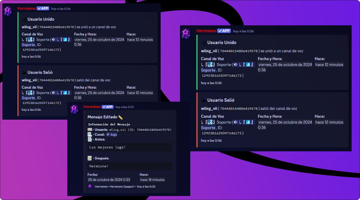The height and width of the screenshot is (200, 360).
Task: Click the leave-arrow icon next to the large right Usuario Salió title
Action: pyautogui.click(x=203, y=100)
